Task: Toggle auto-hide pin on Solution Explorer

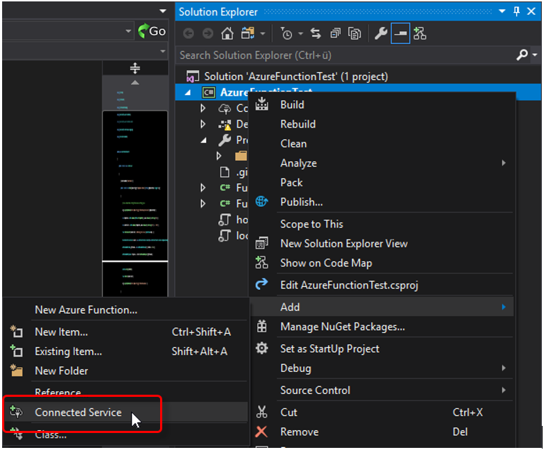Action: [516, 11]
